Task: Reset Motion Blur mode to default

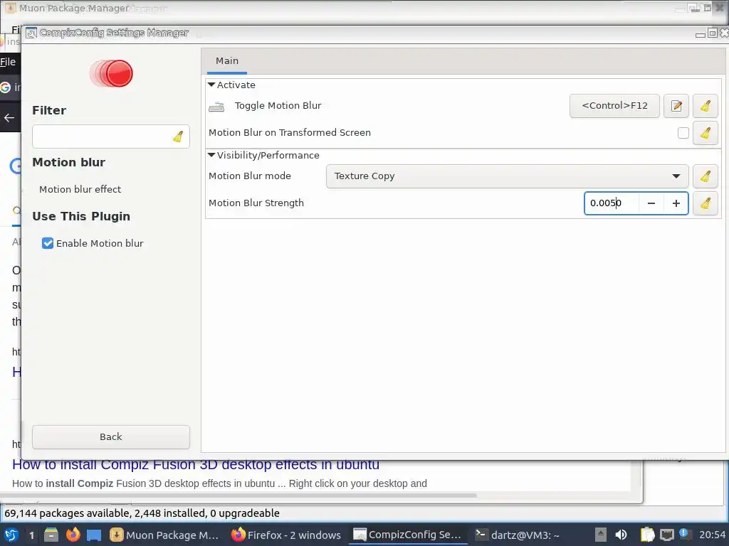Action: click(706, 176)
